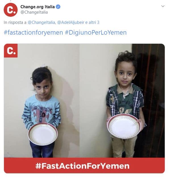Click the red #FastActionForYemen banner
The width and height of the screenshot is (169, 178).
tap(84, 166)
